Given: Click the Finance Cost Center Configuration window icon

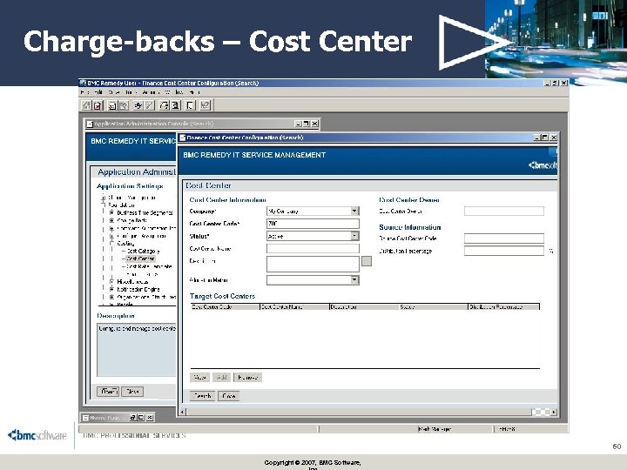Looking at the screenshot, I should [x=183, y=138].
